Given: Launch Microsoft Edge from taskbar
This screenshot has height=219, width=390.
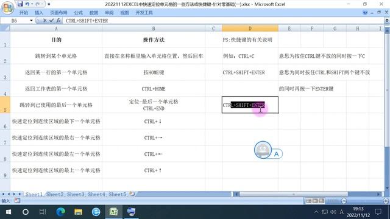Looking at the screenshot, I should click(60, 212).
